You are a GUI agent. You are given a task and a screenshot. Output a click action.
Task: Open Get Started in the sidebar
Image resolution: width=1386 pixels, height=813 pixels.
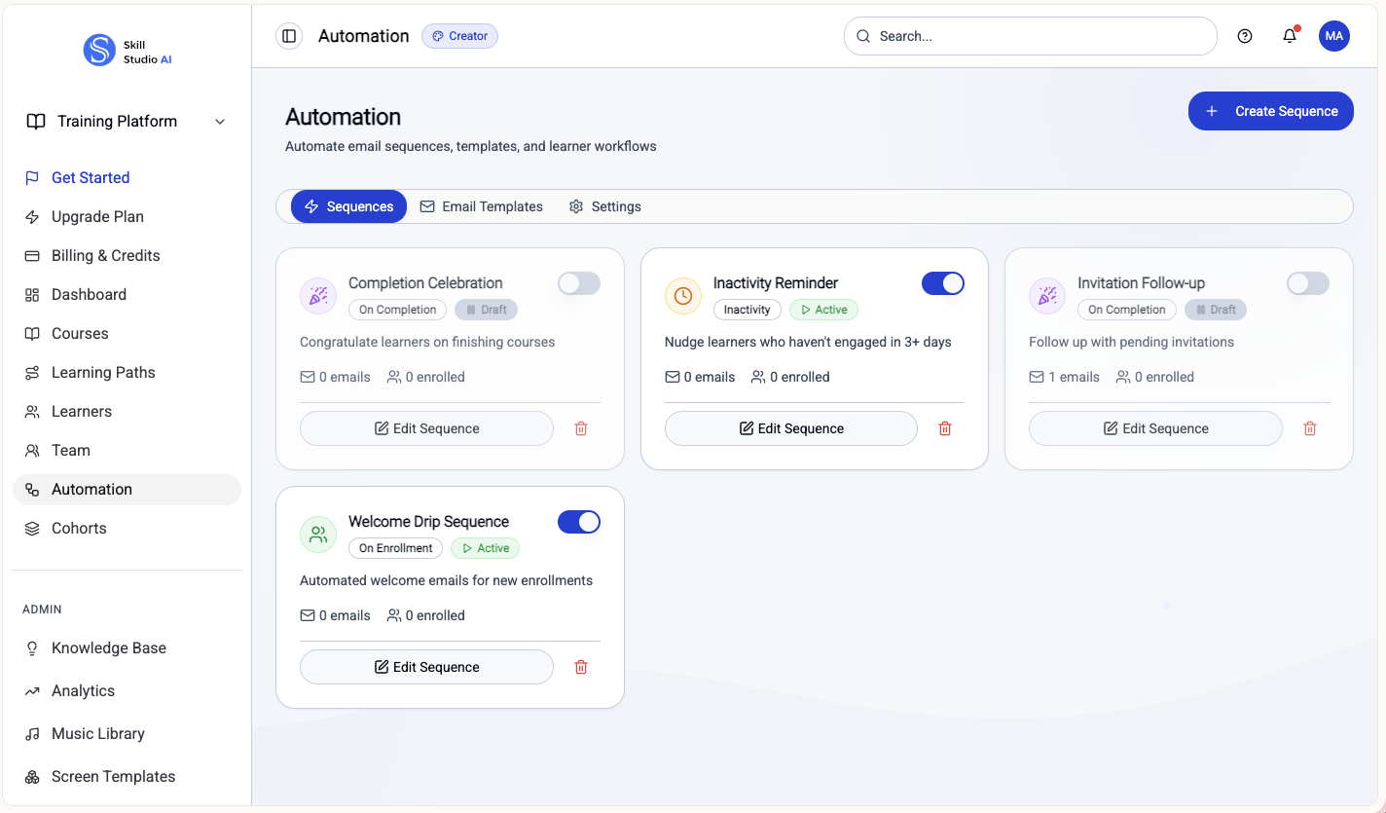point(127,177)
